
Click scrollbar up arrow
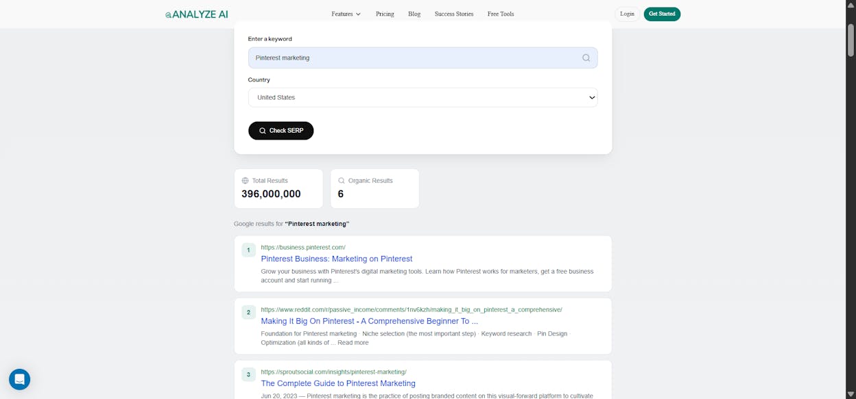coord(851,5)
